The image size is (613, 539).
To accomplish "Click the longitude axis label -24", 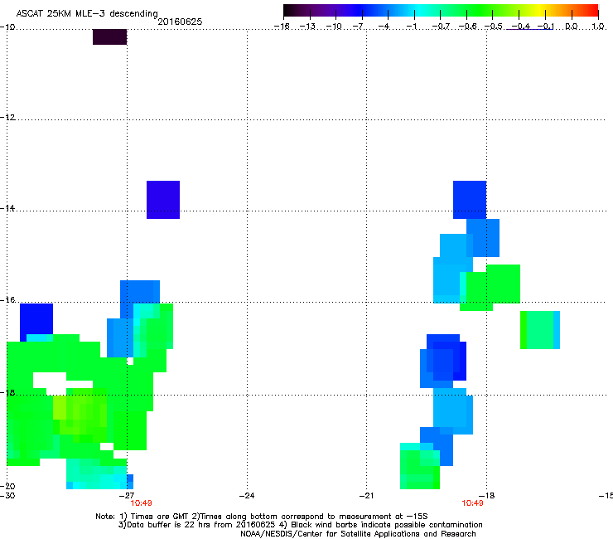I will point(247,496).
